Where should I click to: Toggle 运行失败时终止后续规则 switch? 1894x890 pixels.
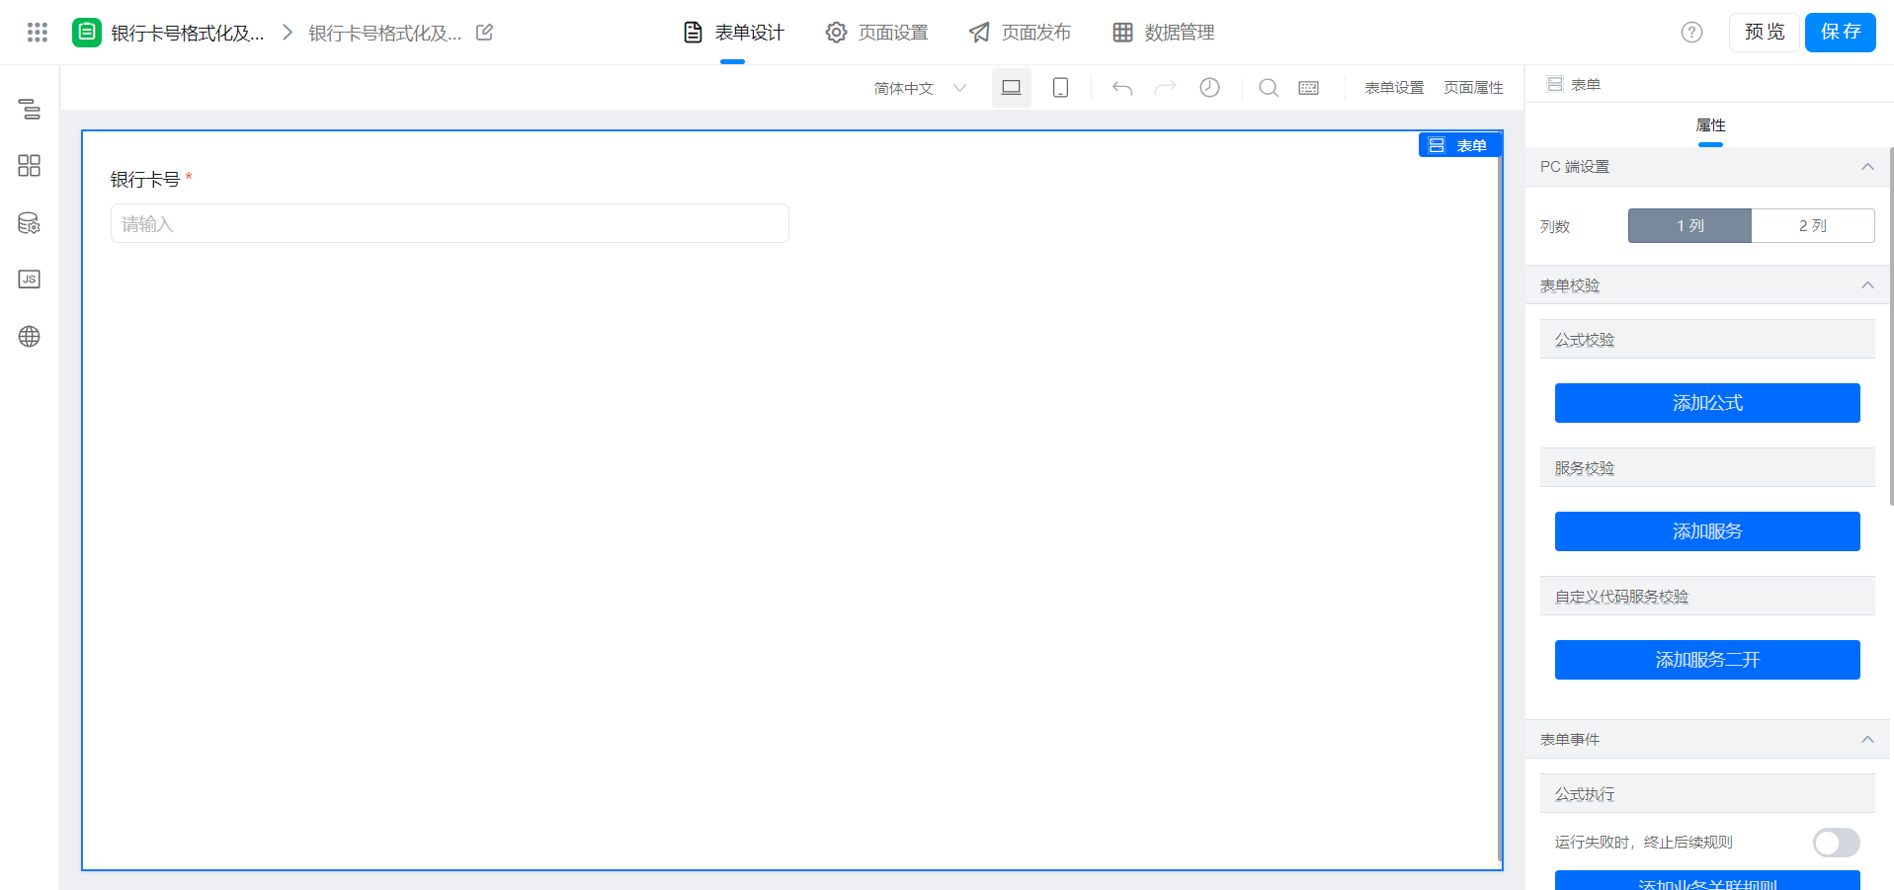tap(1837, 843)
